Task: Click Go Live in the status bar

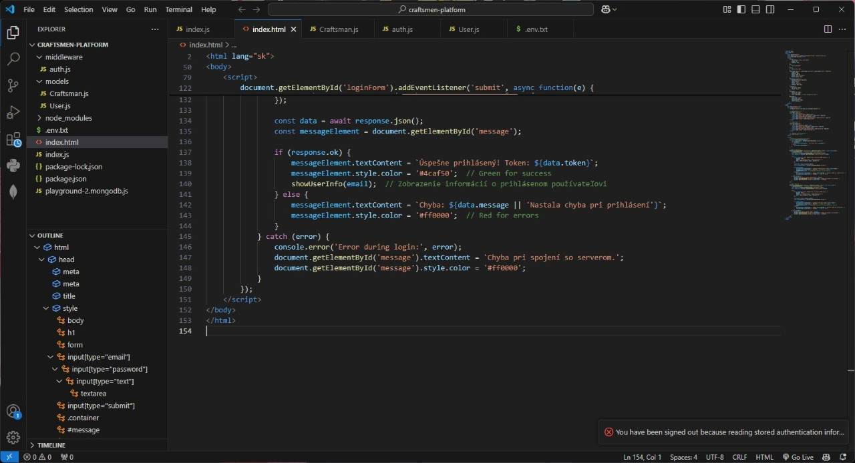Action: [797, 457]
